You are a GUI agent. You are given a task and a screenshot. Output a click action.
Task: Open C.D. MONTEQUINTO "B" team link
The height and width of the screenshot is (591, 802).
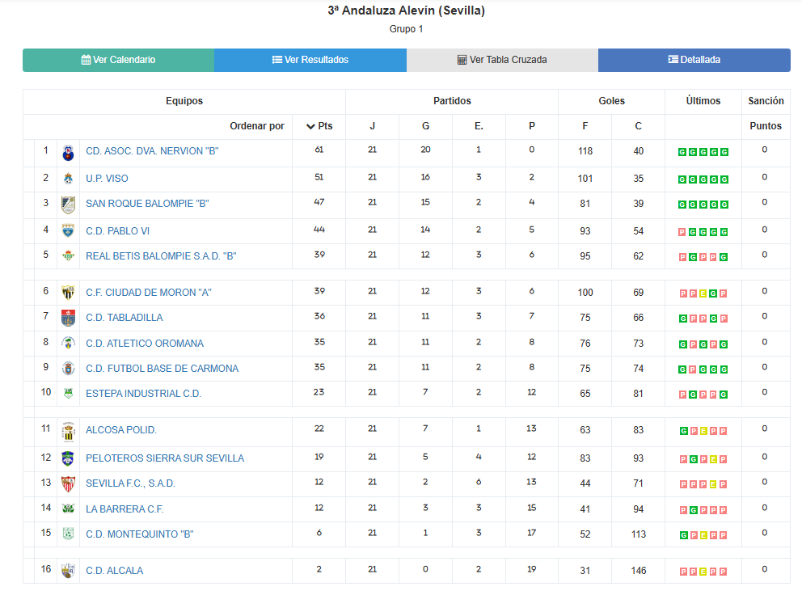[x=140, y=534]
